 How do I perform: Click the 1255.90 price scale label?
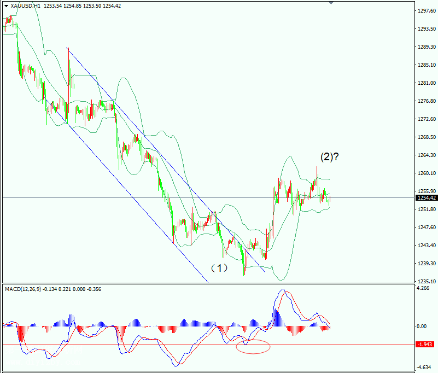pos(427,191)
